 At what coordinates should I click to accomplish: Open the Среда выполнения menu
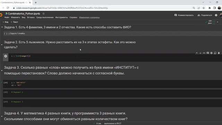(45, 17)
